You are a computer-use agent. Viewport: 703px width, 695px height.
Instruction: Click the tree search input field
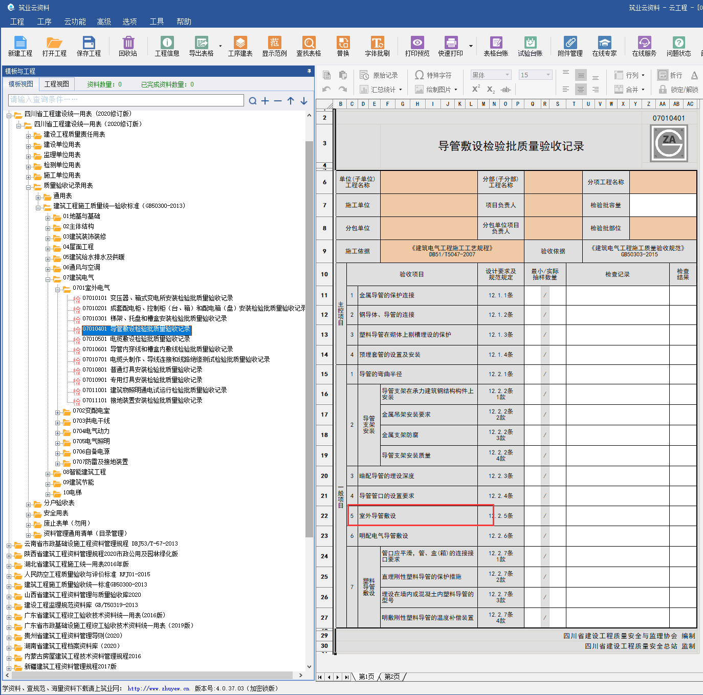tap(126, 100)
